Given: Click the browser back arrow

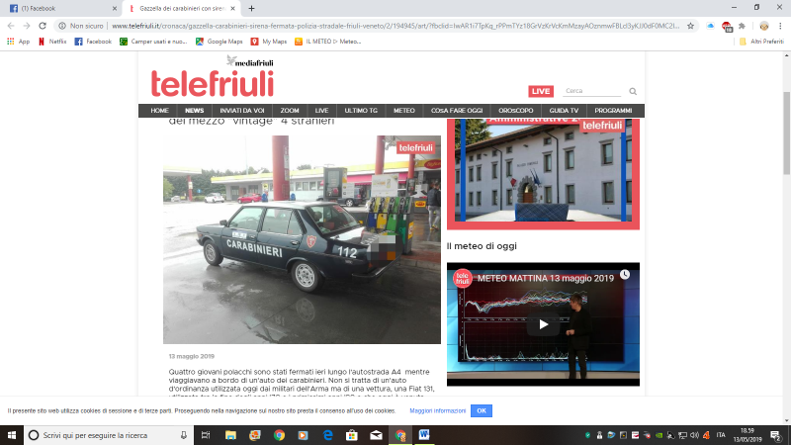Looking at the screenshot, I should pyautogui.click(x=11, y=25).
